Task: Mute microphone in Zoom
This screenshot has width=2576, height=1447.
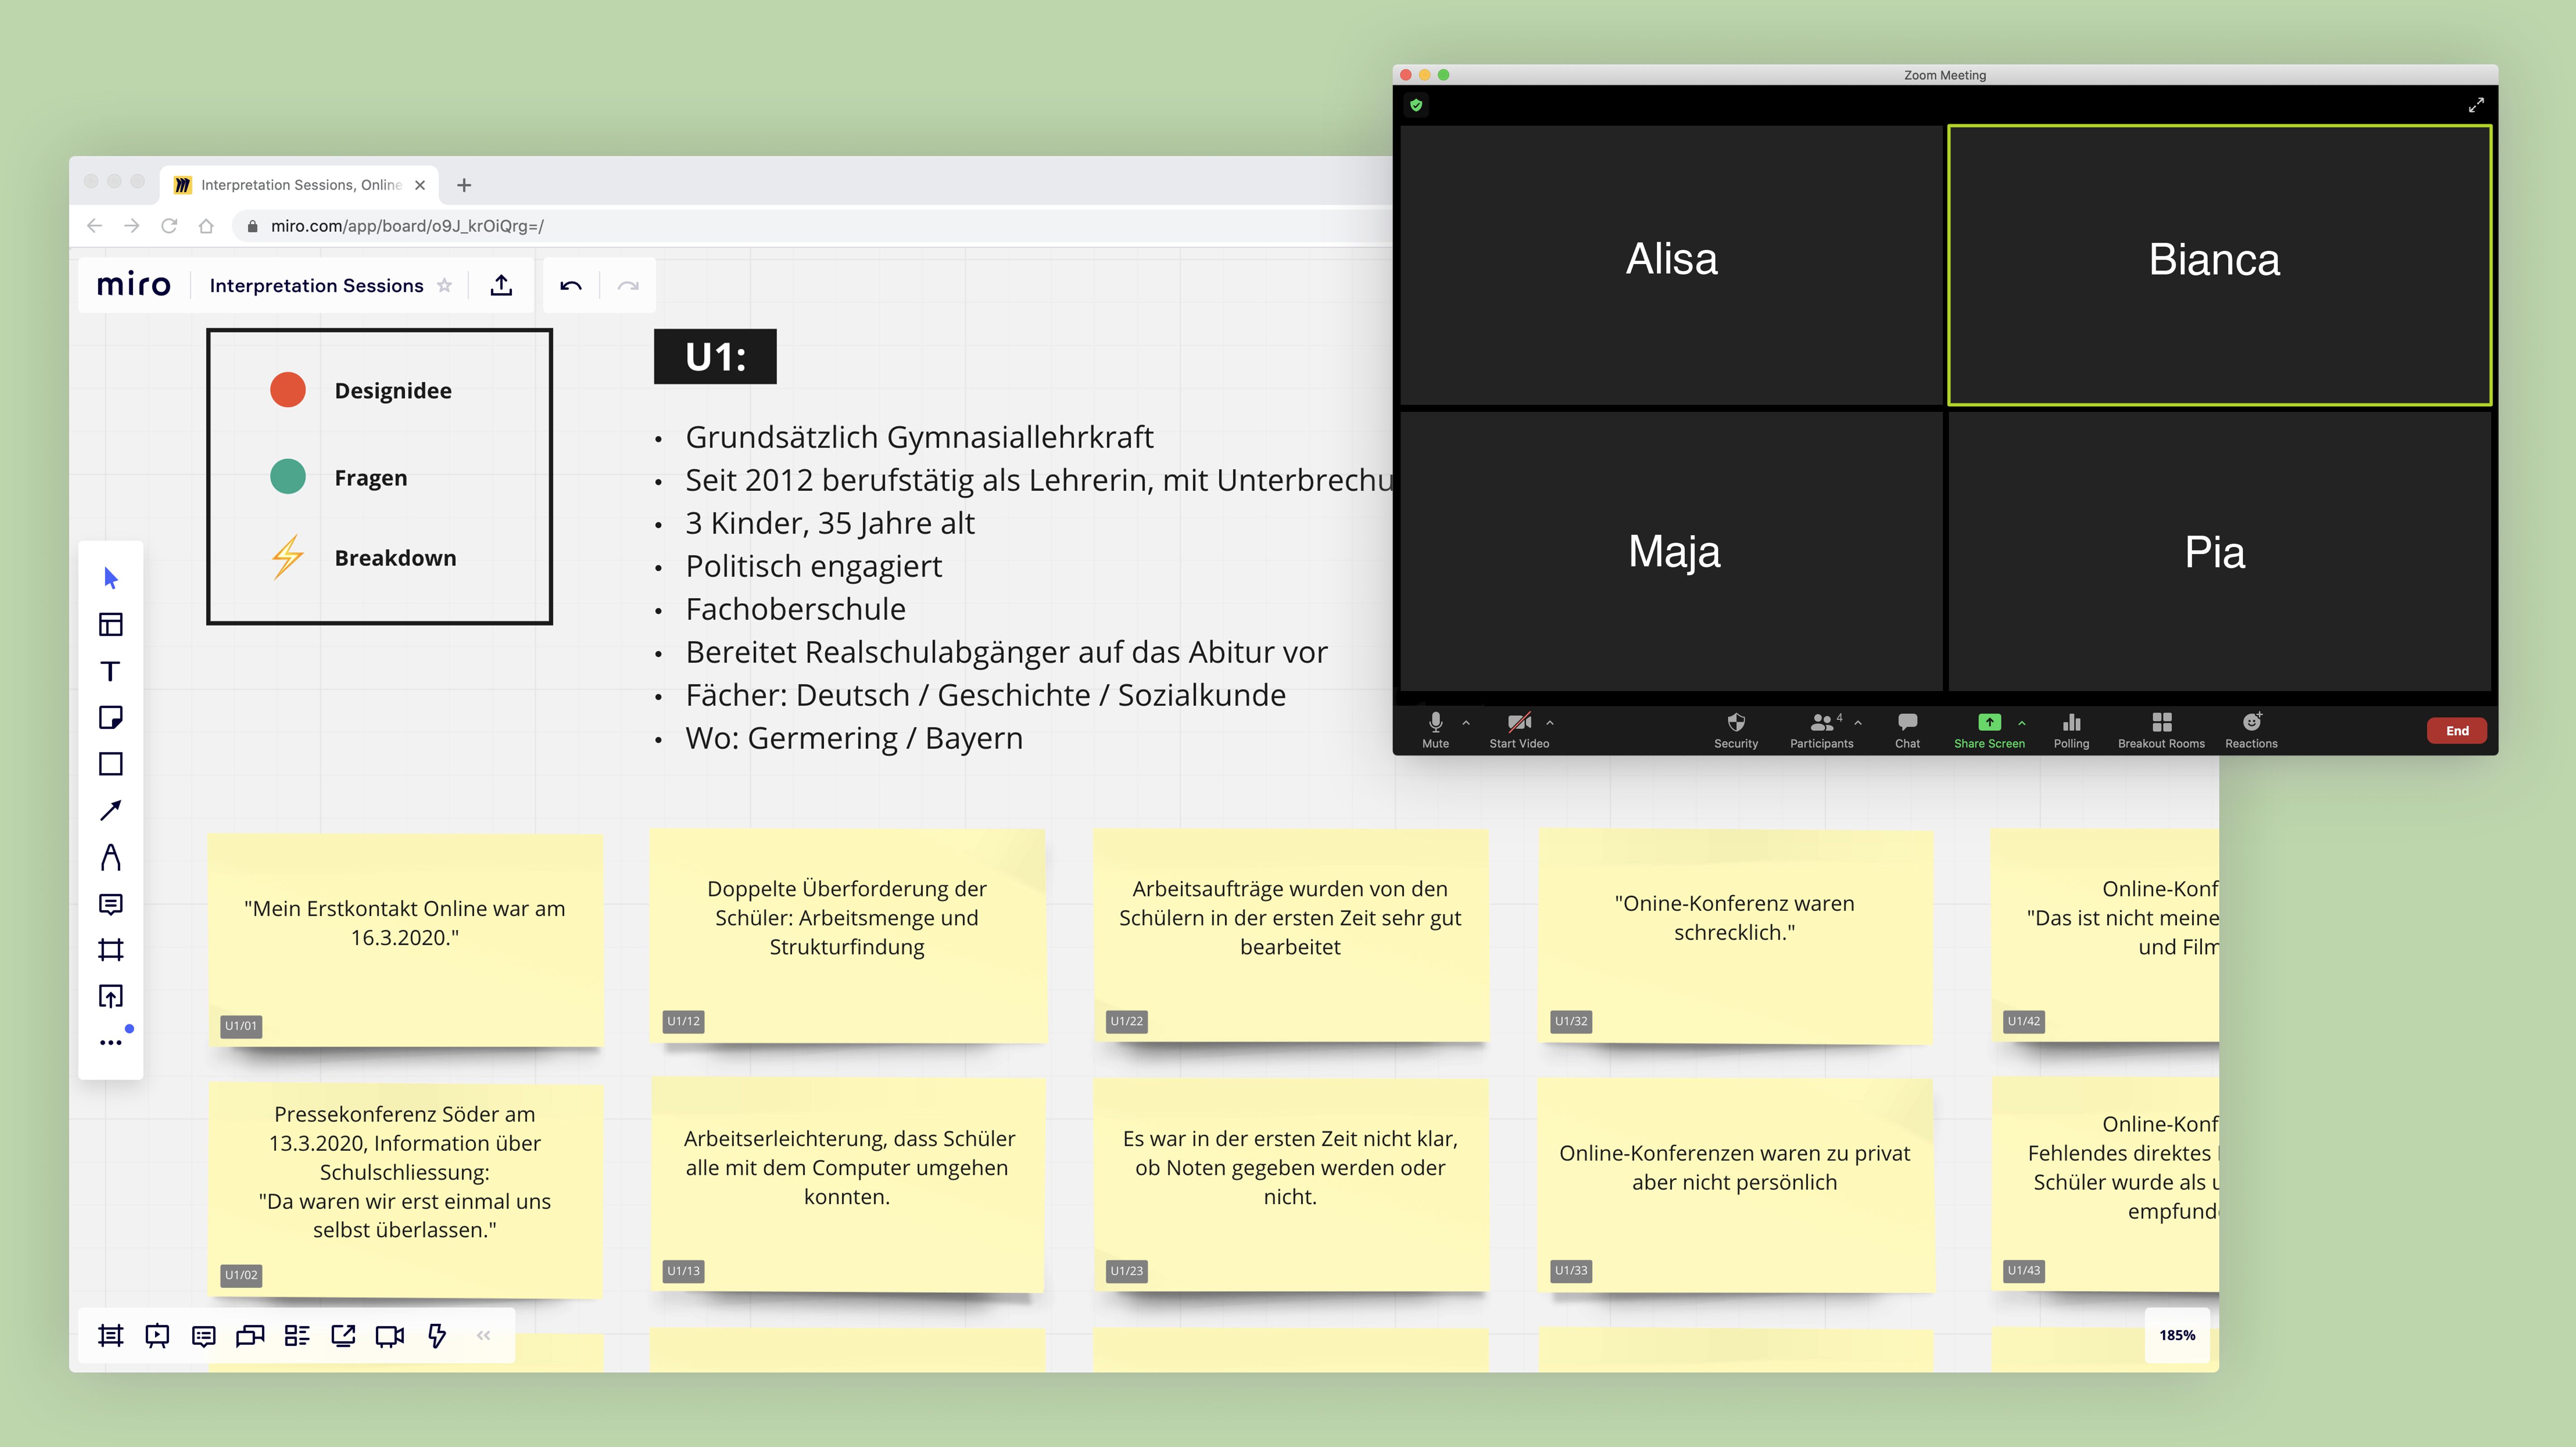Action: (x=1435, y=729)
